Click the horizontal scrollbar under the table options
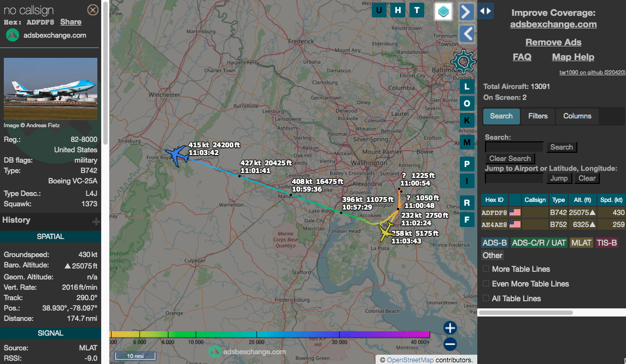 (x=526, y=313)
